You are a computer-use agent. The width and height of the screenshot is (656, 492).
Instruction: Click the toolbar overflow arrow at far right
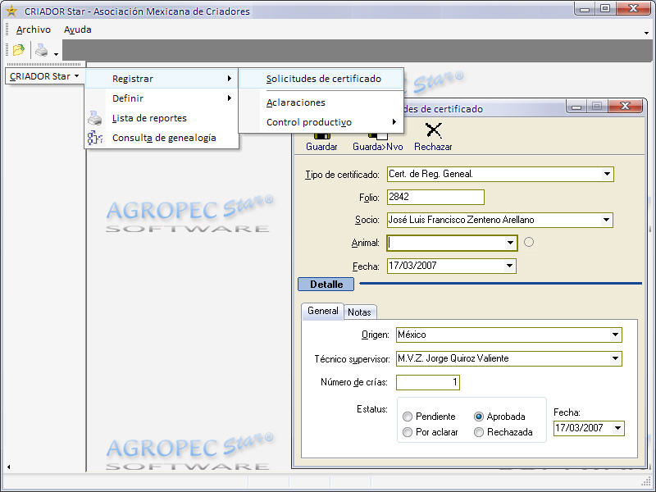coord(646,33)
